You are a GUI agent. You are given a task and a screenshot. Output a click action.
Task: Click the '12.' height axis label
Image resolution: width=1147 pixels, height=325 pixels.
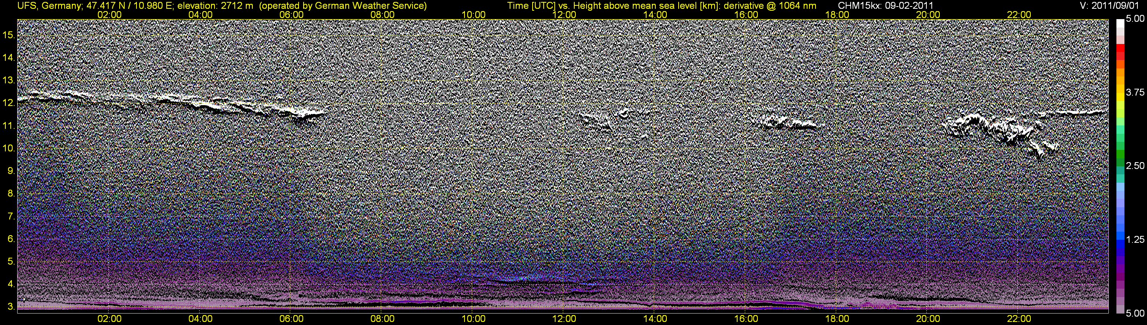coord(9,103)
